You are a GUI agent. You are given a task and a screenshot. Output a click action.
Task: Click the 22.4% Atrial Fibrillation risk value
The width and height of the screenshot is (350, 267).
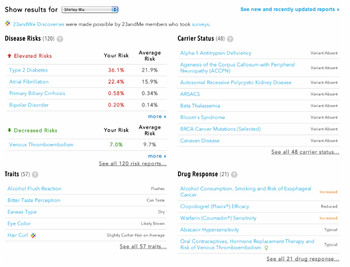click(116, 82)
